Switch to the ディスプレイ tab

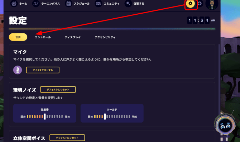pos(73,37)
